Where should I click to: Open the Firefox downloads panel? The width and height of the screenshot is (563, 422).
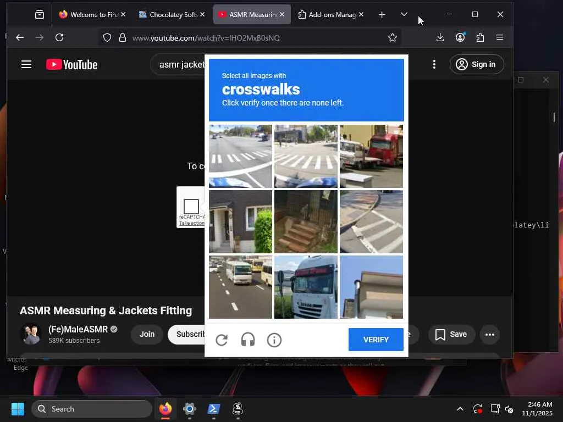click(440, 37)
